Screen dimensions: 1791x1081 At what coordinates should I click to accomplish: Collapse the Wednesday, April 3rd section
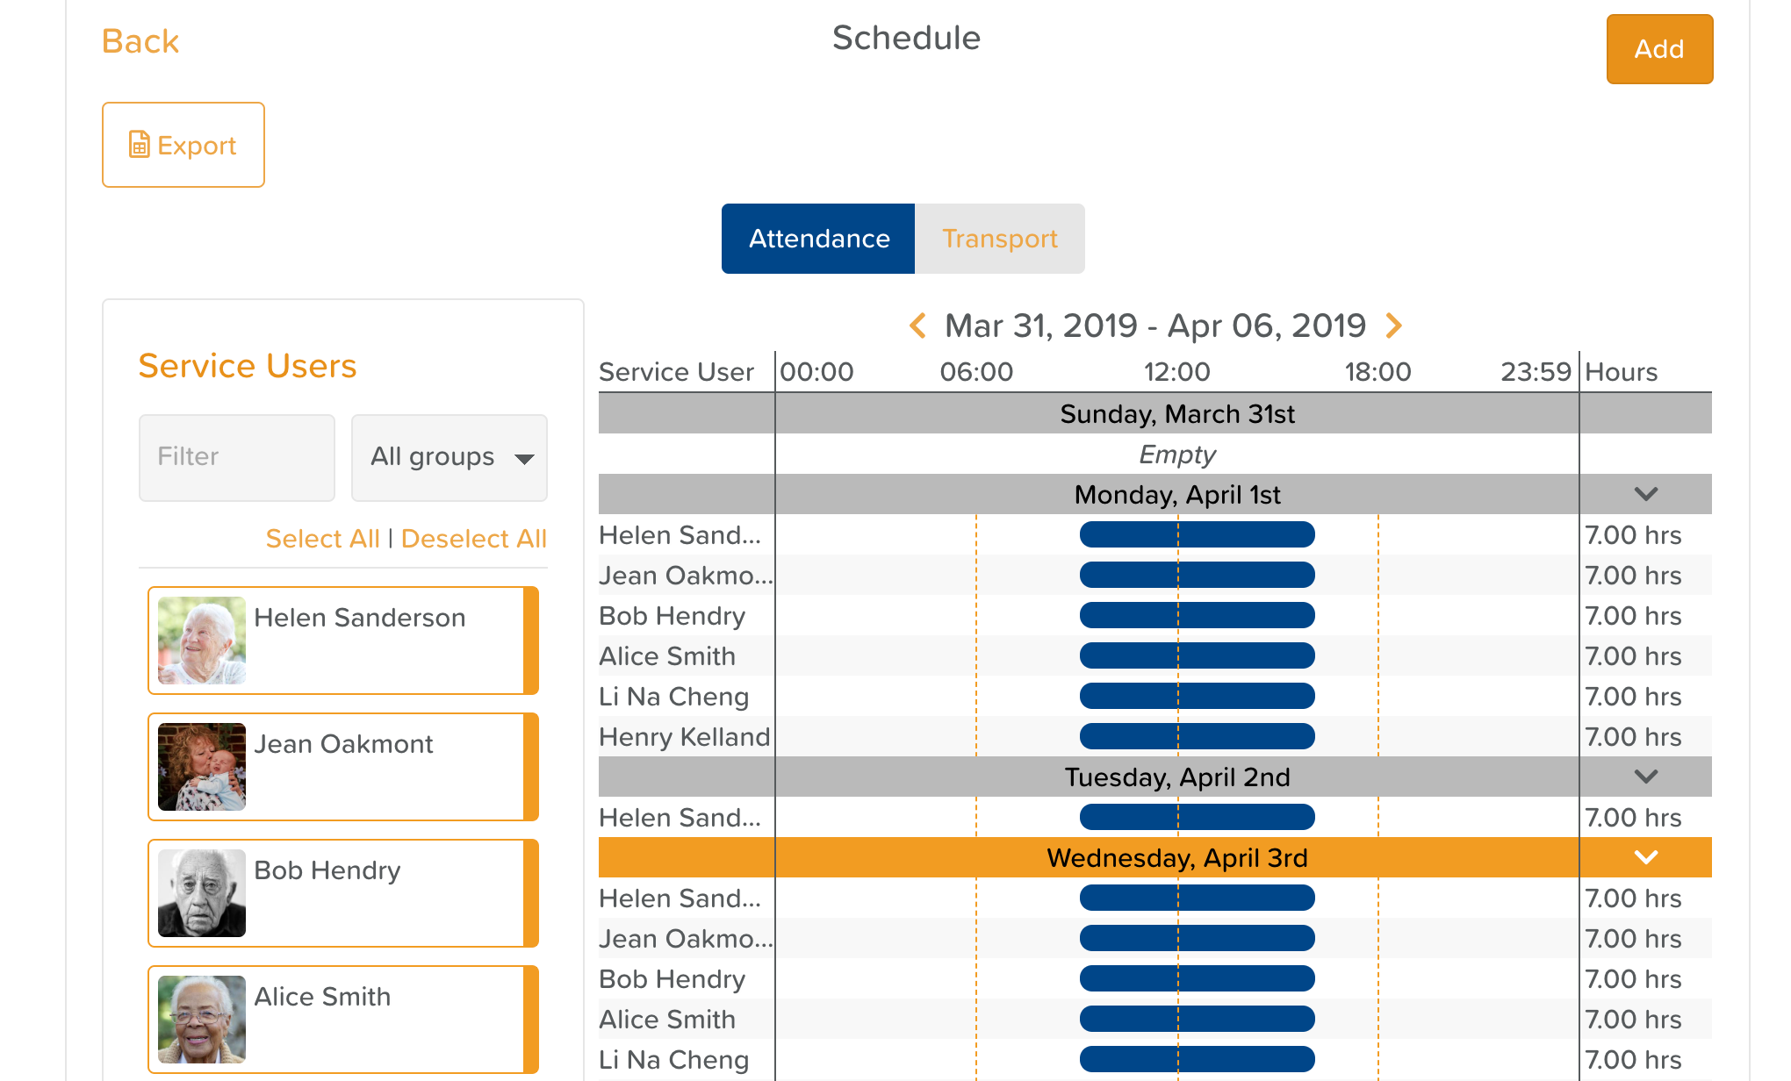pyautogui.click(x=1645, y=858)
